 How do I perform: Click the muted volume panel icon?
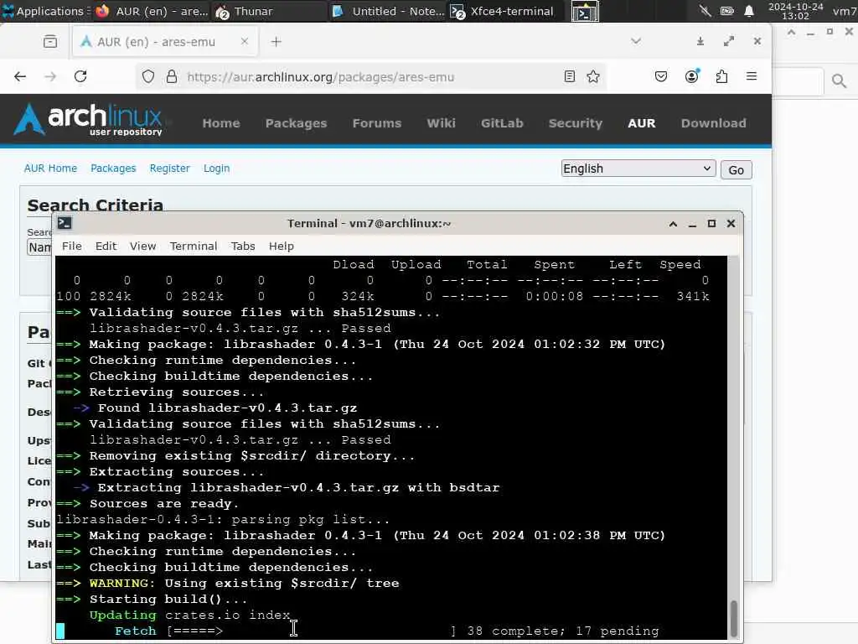[705, 11]
